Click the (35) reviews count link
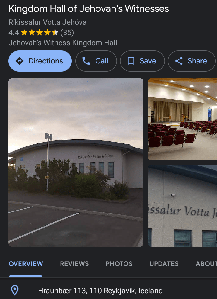 (x=67, y=33)
